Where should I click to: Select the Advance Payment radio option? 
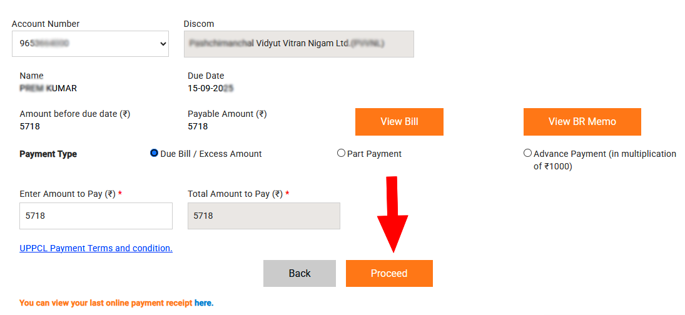coord(527,153)
